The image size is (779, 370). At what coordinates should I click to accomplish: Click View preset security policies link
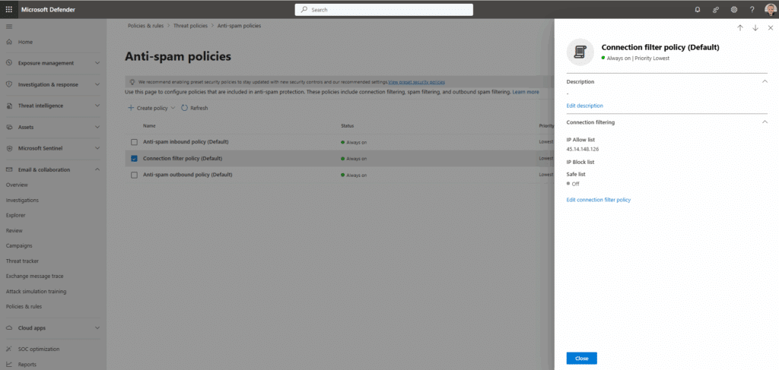[x=416, y=81]
